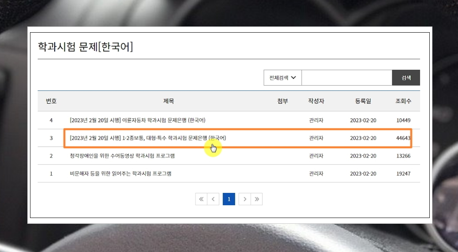Go to the next page with the right arrow
Image resolution: width=458 pixels, height=252 pixels.
coord(245,199)
